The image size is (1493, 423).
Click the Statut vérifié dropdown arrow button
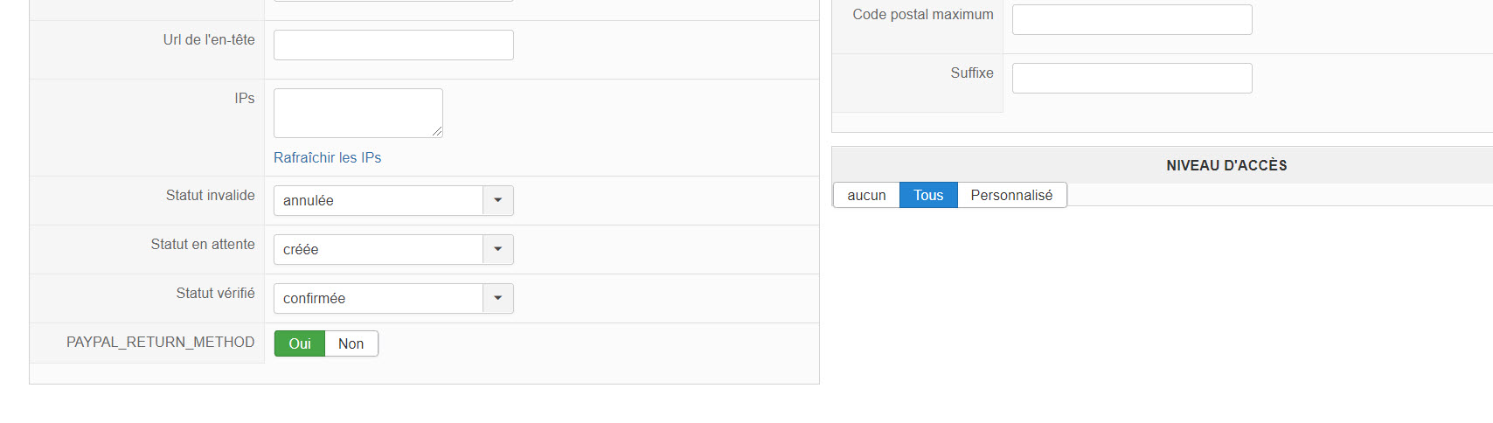[497, 298]
